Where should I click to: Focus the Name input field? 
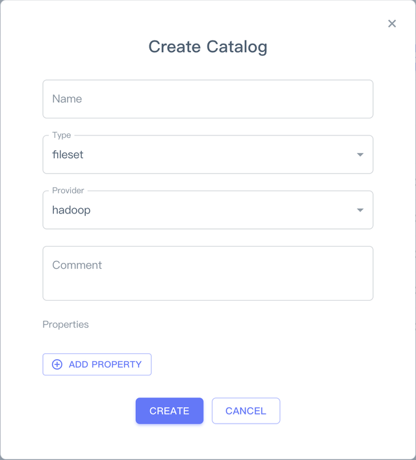coord(208,99)
